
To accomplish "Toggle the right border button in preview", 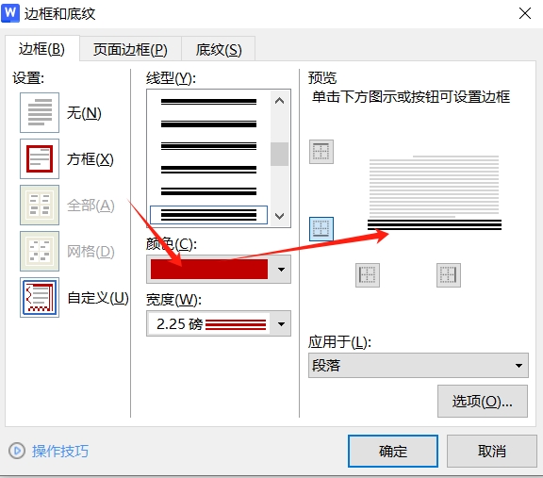I will pyautogui.click(x=449, y=275).
